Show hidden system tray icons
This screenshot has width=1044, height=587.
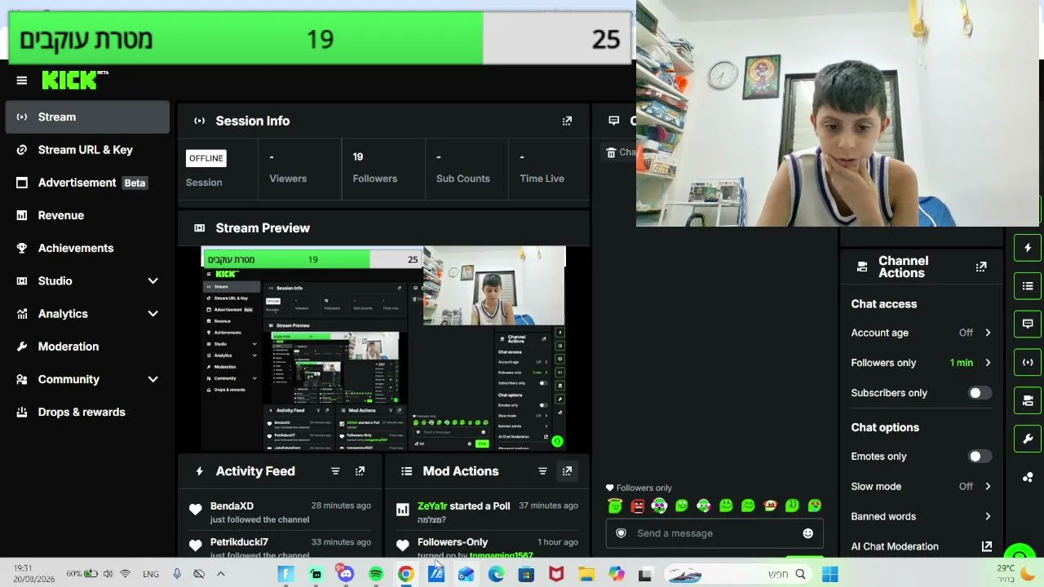tap(220, 574)
